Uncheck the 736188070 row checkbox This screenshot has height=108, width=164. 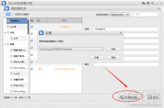32,27
